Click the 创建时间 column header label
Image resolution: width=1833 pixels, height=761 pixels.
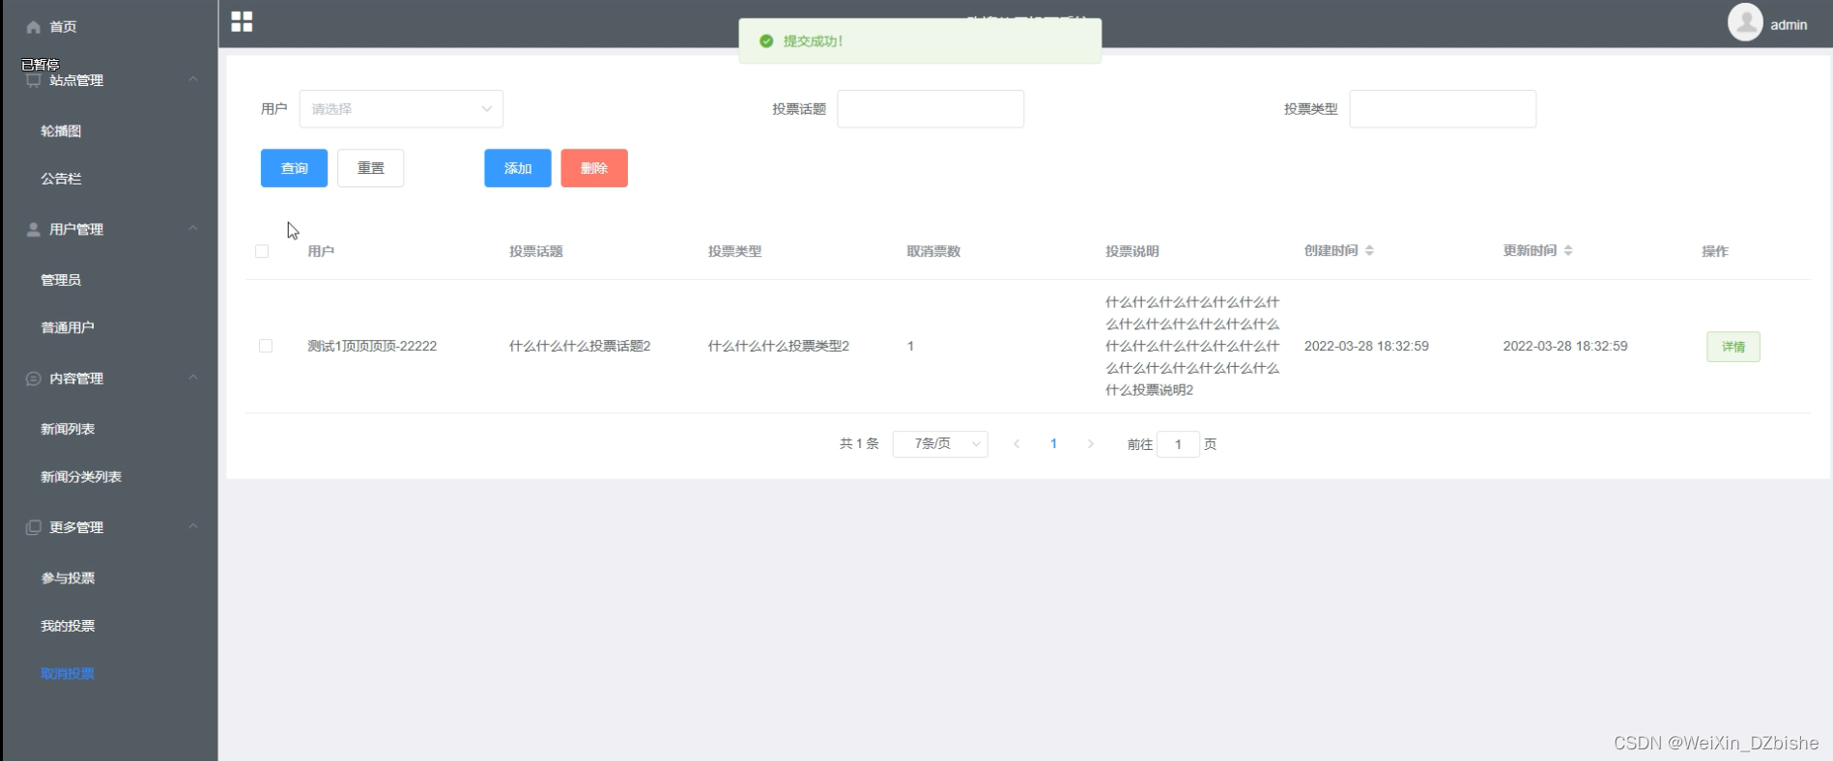click(x=1332, y=250)
